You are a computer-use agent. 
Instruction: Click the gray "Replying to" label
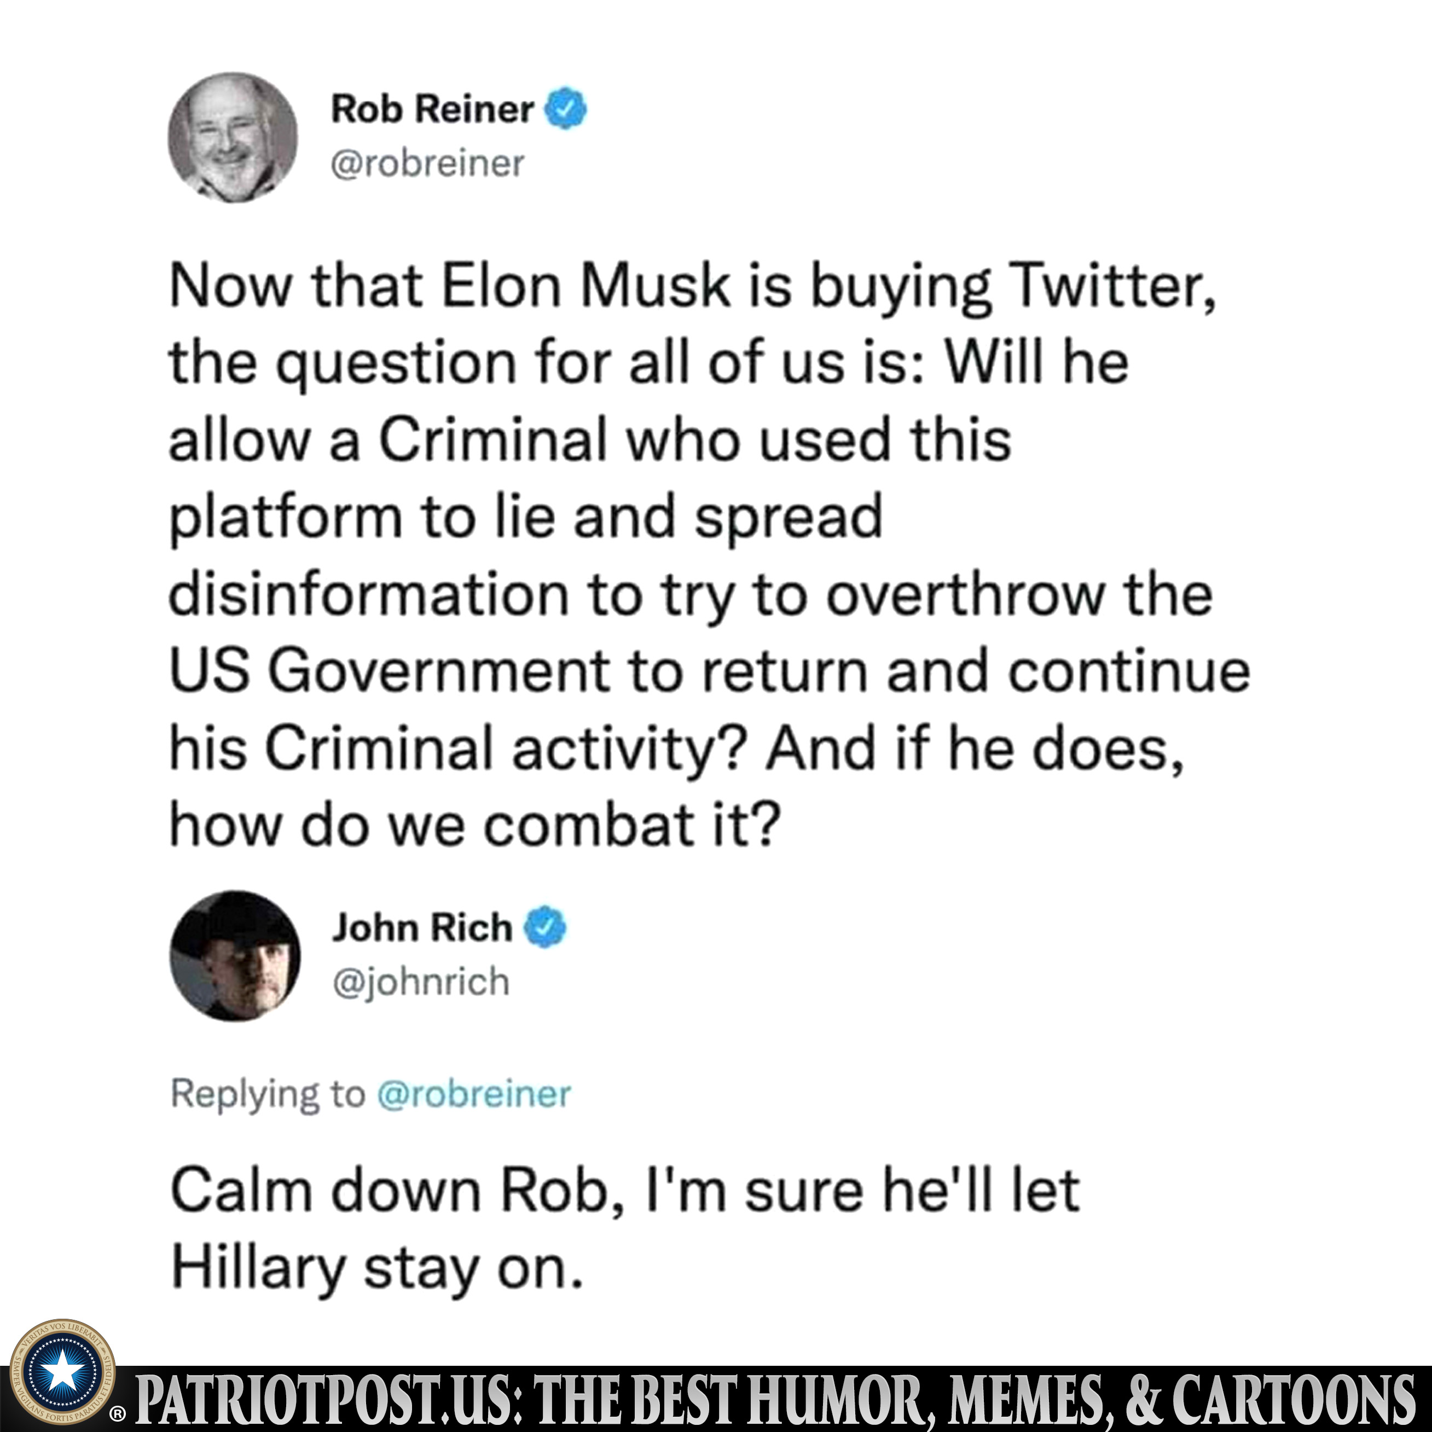point(268,1094)
